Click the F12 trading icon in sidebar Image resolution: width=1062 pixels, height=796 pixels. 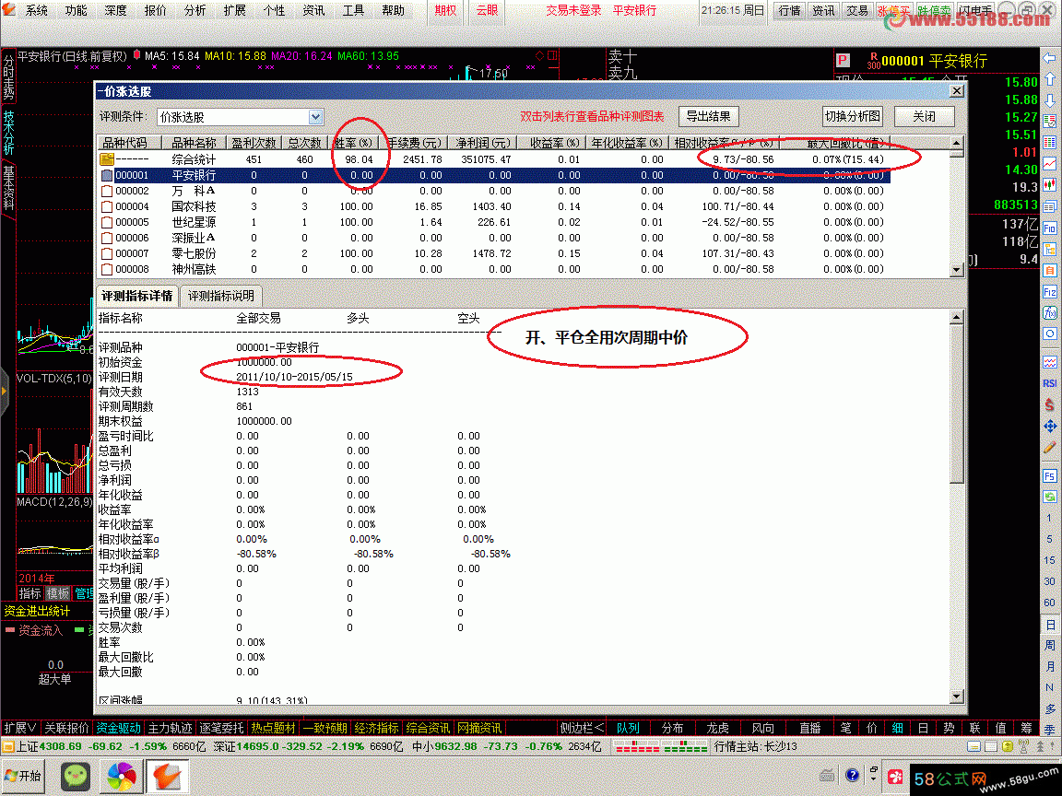point(1049,292)
